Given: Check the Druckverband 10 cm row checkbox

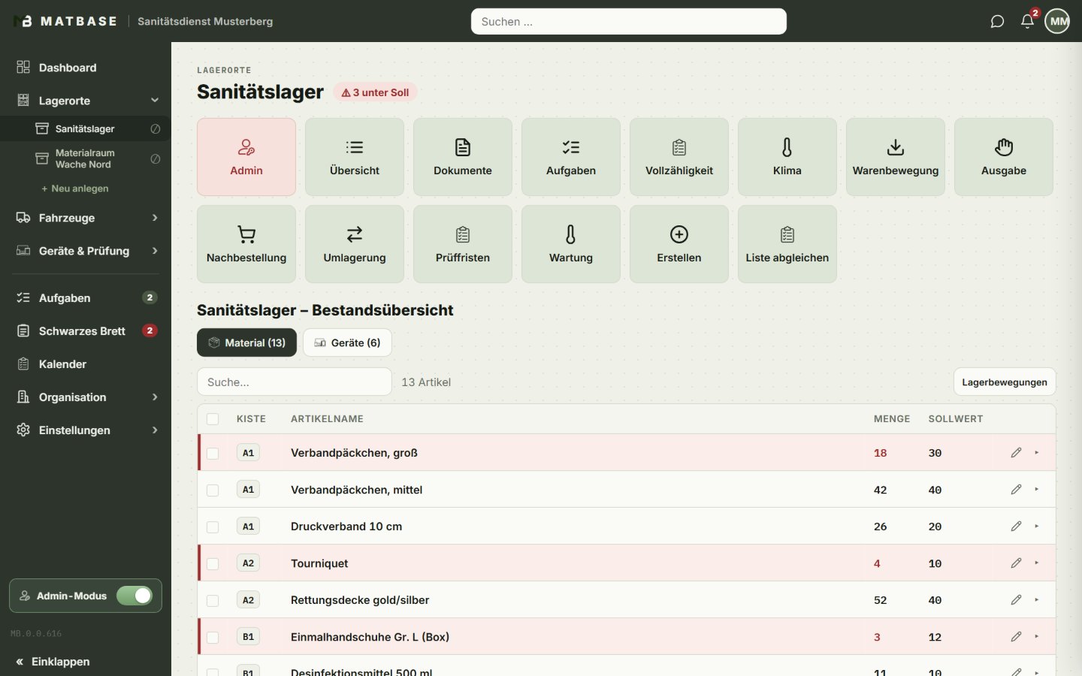Looking at the screenshot, I should click(x=213, y=527).
